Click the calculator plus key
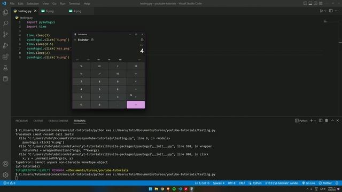Screen dimensions: 342x192 (x=136, y=97)
